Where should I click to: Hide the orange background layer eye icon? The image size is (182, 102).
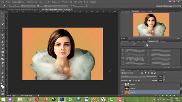pyautogui.click(x=122, y=92)
